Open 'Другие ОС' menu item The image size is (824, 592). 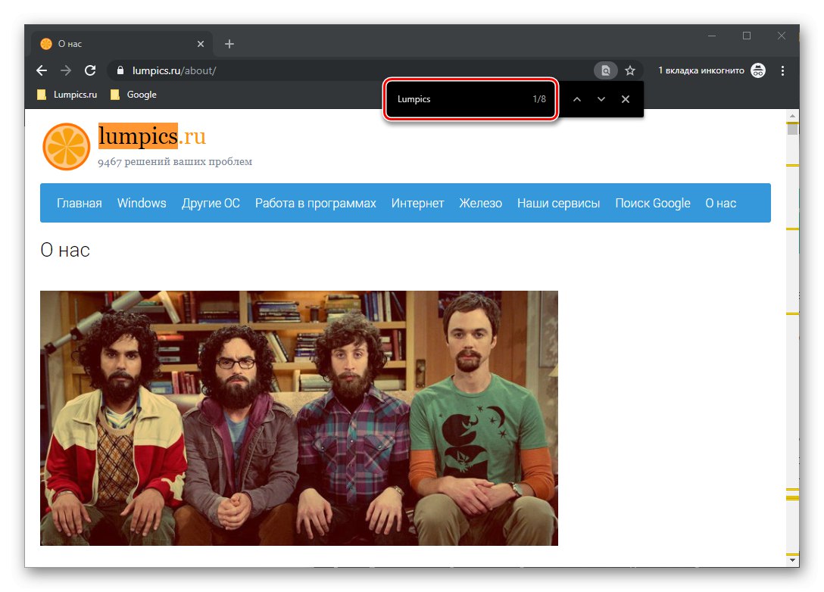211,204
